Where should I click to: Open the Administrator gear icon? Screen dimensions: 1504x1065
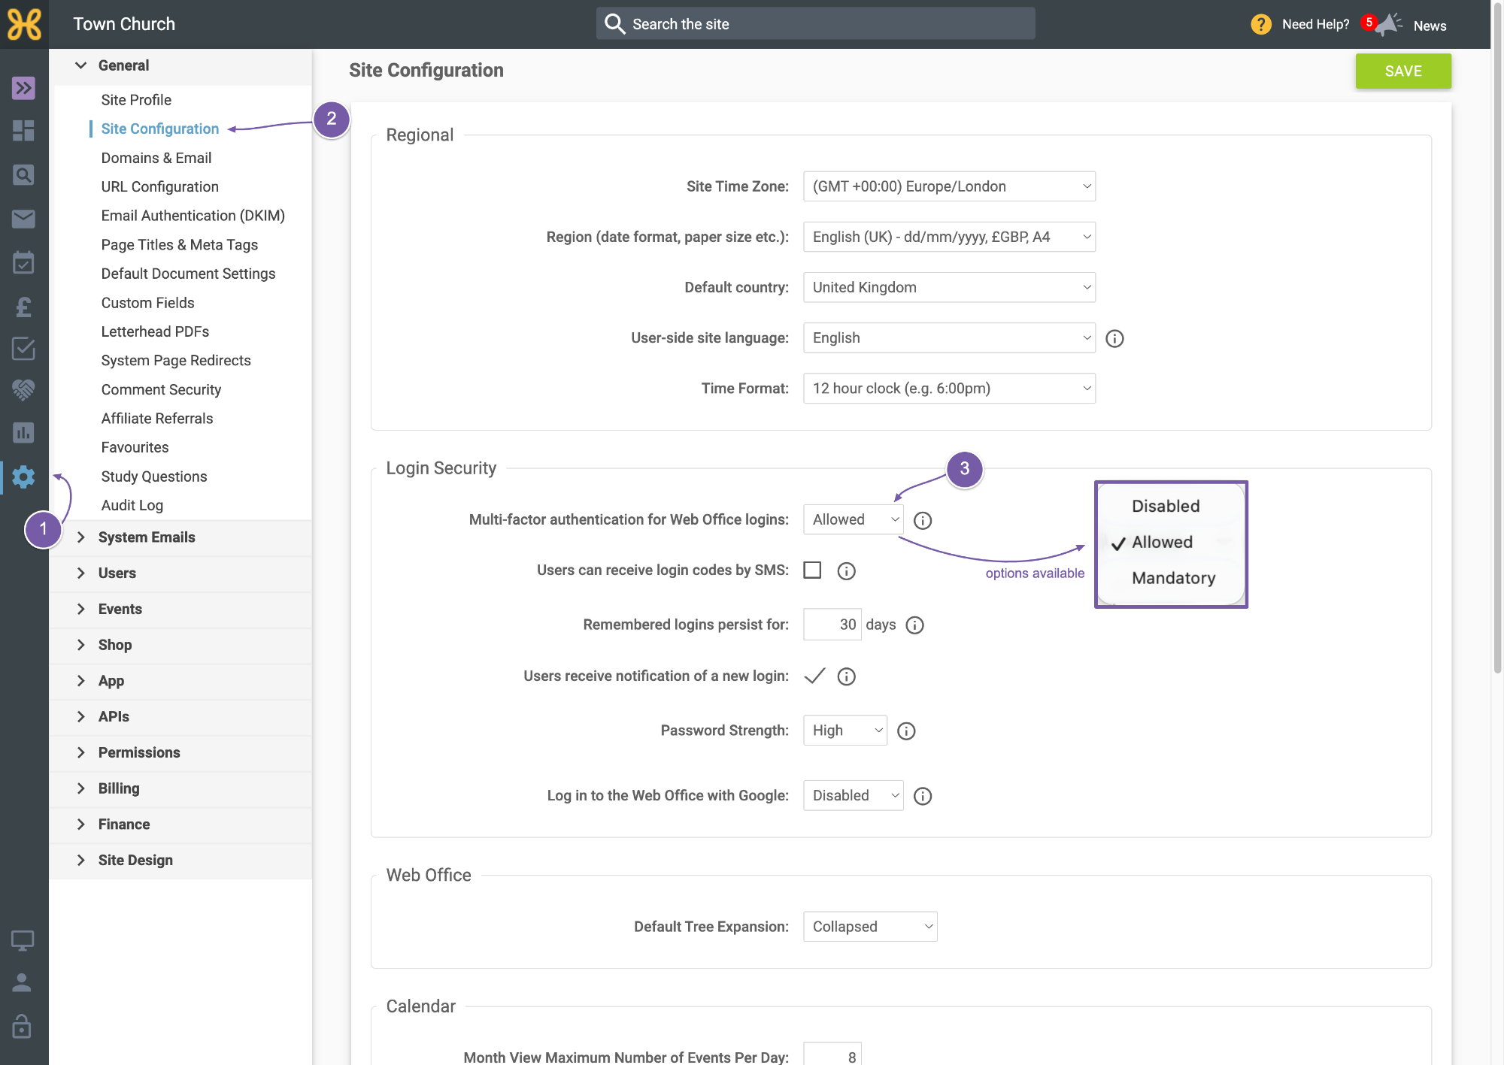coord(23,477)
